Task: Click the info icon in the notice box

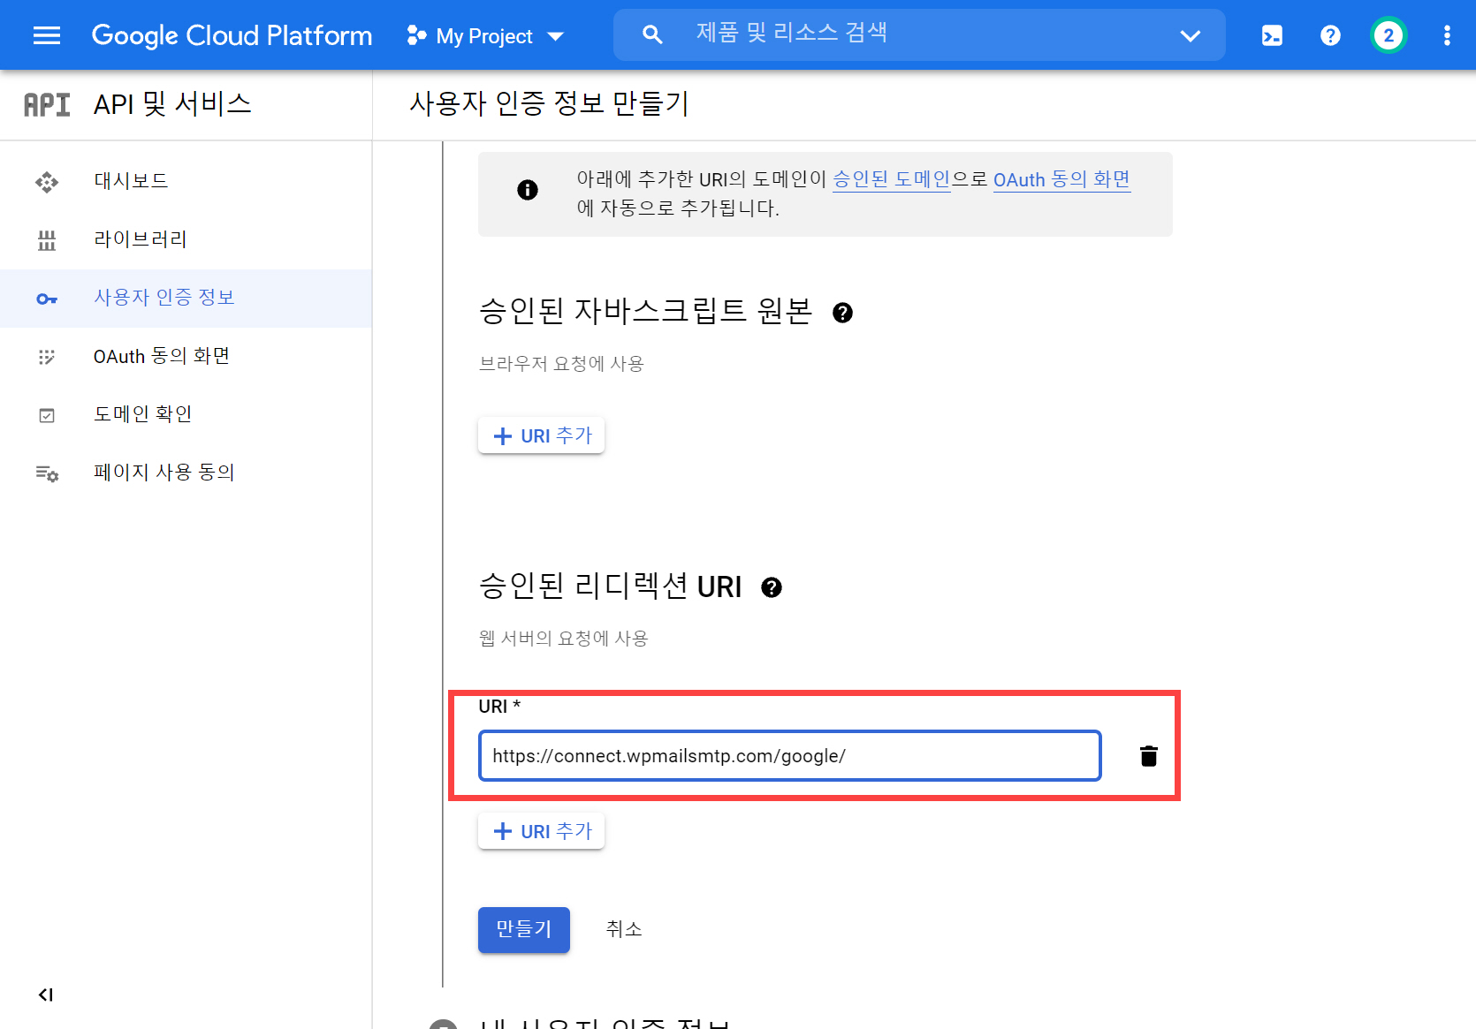Action: click(528, 190)
